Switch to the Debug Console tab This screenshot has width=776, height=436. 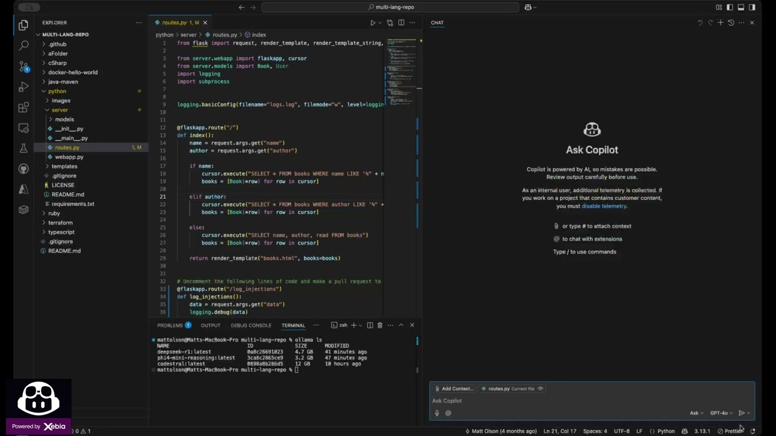point(250,325)
